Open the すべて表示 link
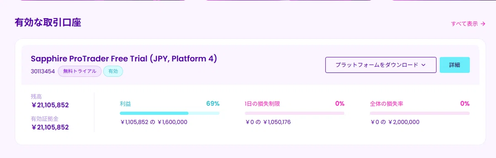The image size is (496, 158). [x=468, y=24]
